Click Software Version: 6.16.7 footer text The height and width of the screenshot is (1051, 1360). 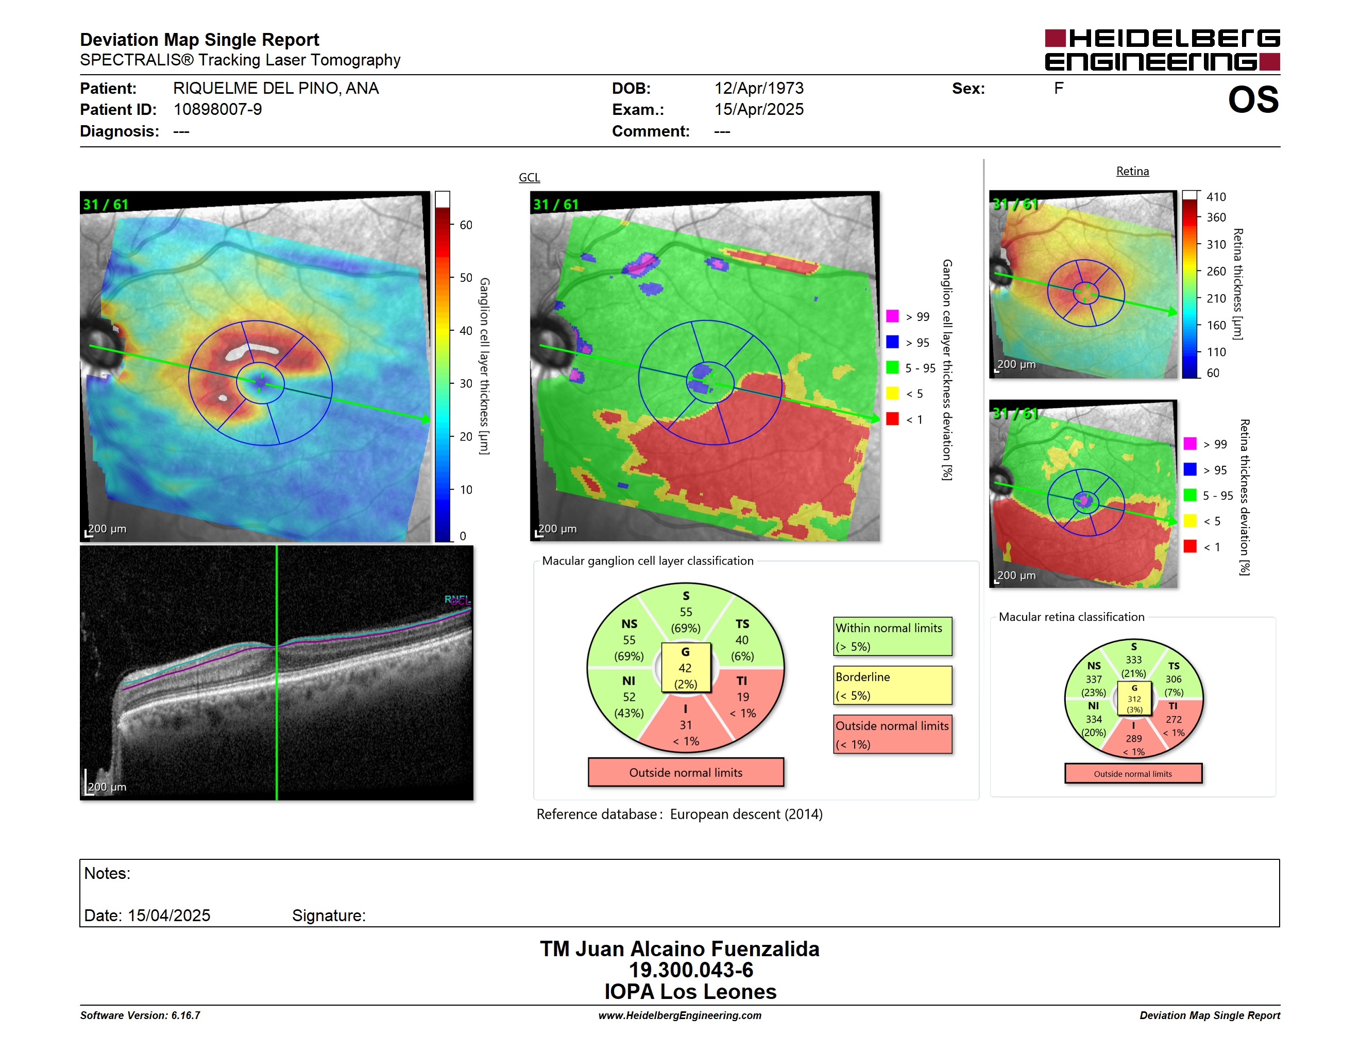click(140, 1015)
